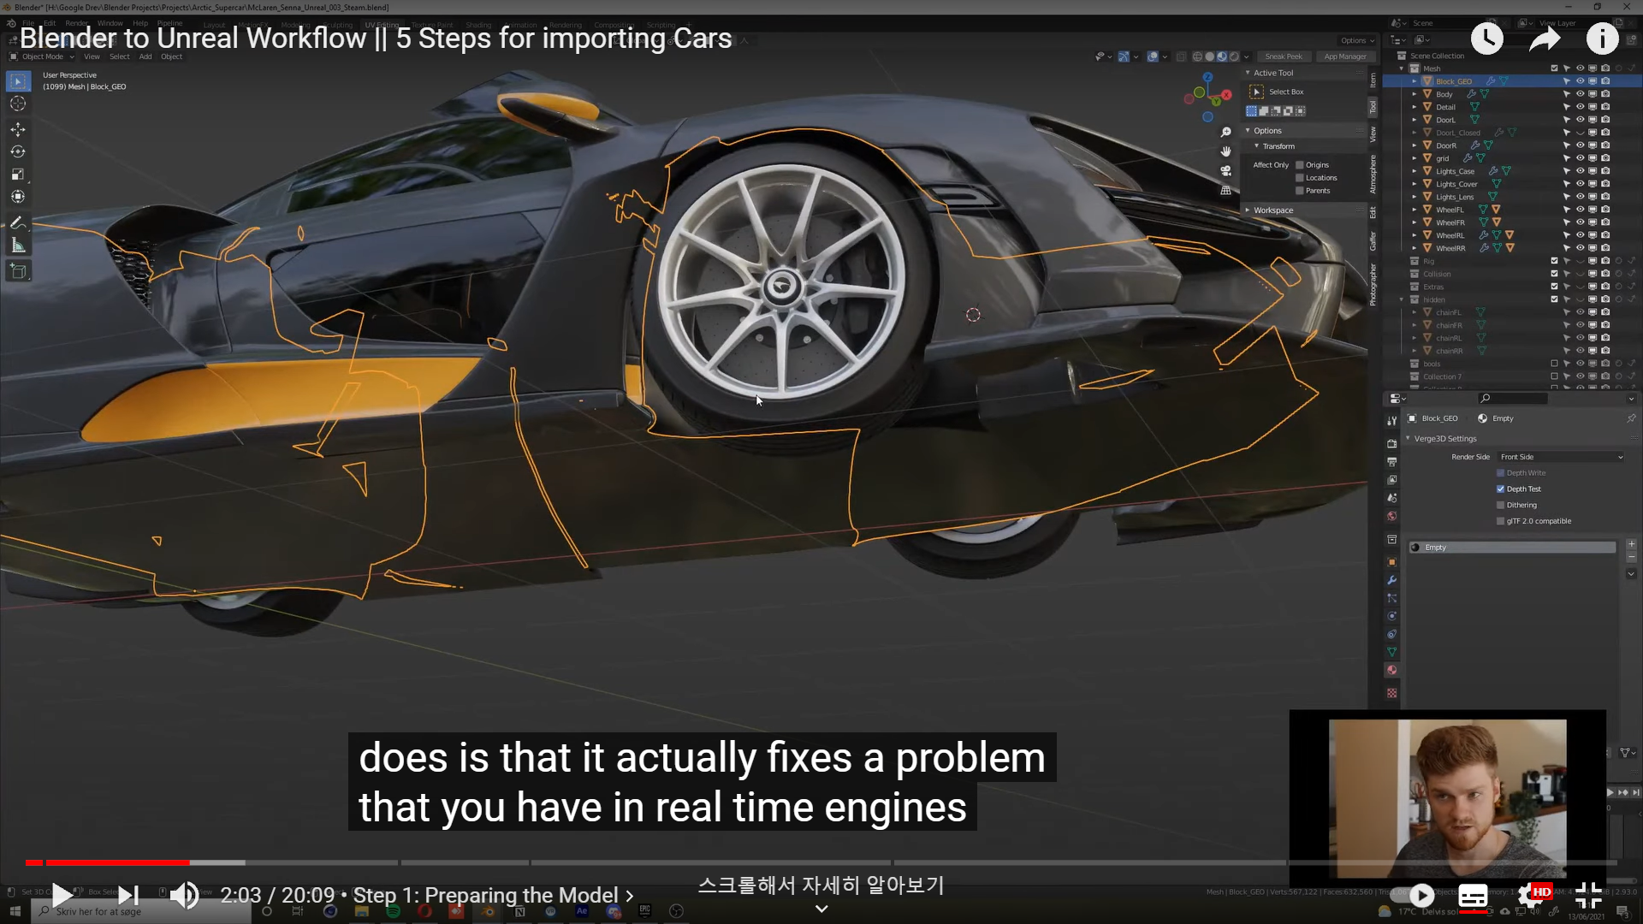Select the Rotate tool in the viewport toolbar
This screenshot has height=924, width=1643.
point(18,151)
